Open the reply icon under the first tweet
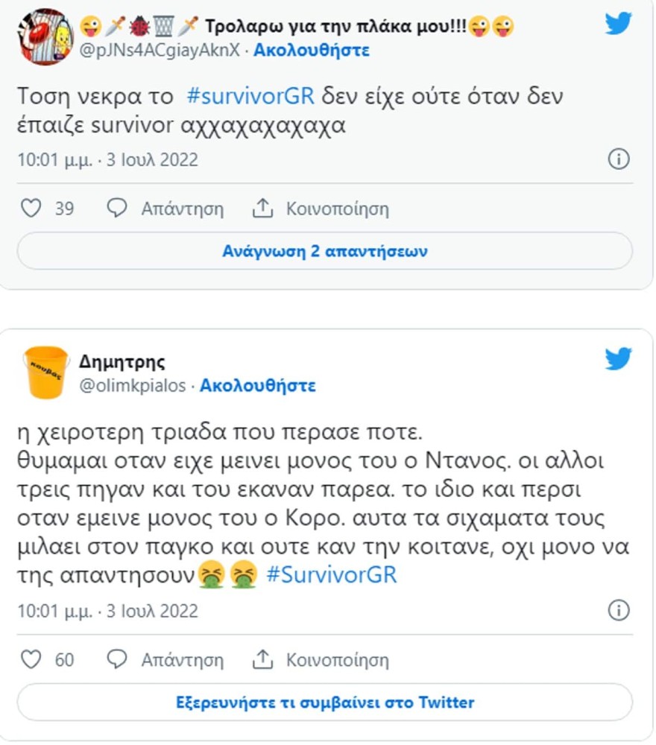 (116, 209)
